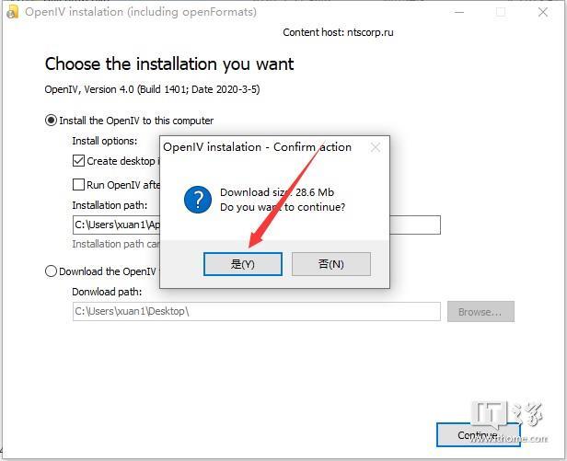Click 'Do you want to continue?' text

point(283,207)
